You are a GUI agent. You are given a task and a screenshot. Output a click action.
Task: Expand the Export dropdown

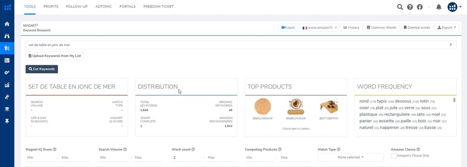(x=447, y=28)
